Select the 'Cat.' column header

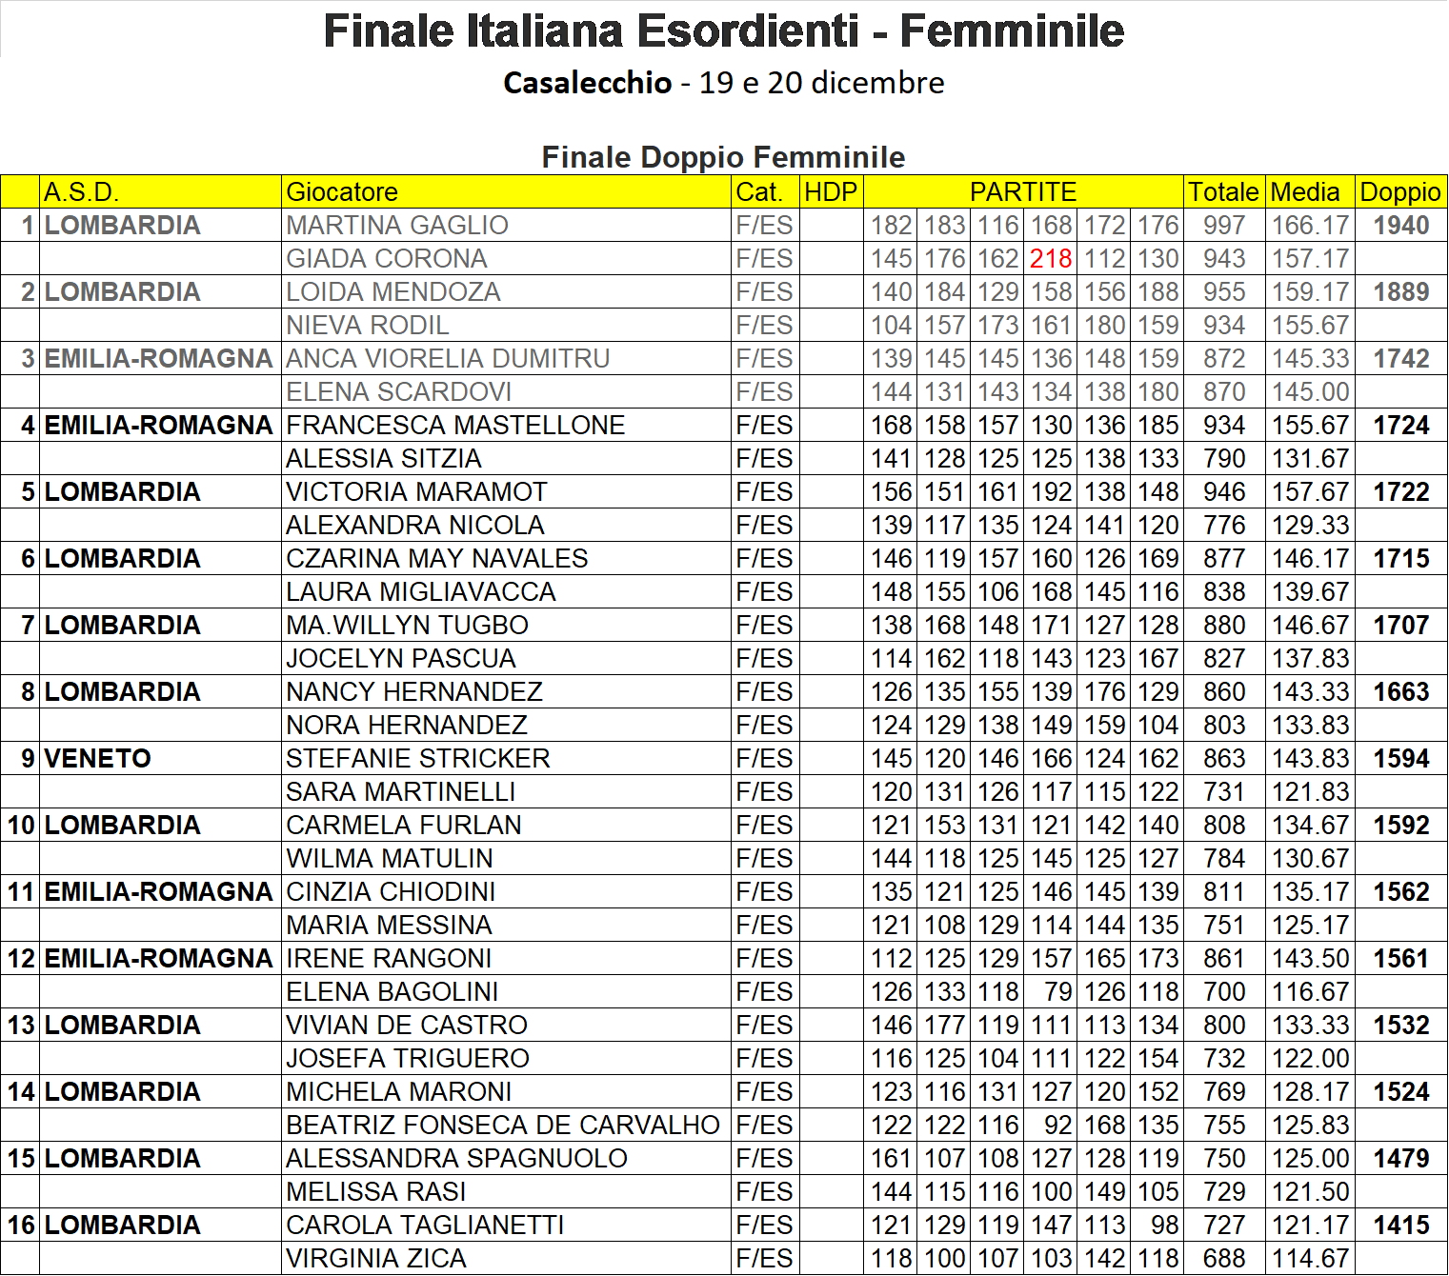[765, 192]
